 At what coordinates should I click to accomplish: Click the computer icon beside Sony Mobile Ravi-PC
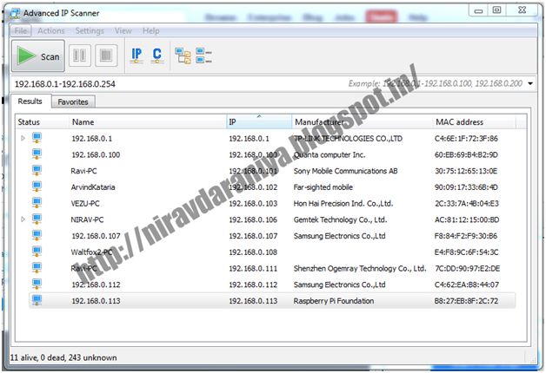[x=37, y=170]
